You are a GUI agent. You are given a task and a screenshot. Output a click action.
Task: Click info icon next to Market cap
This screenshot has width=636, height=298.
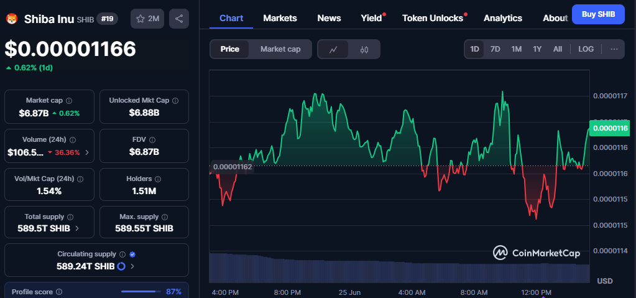pyautogui.click(x=69, y=100)
